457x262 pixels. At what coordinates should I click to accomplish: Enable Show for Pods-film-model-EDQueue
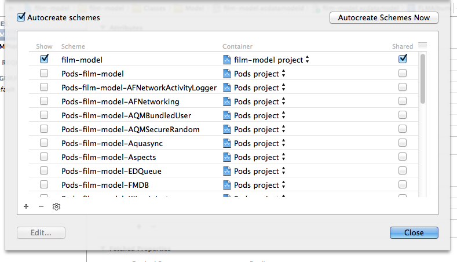44,170
